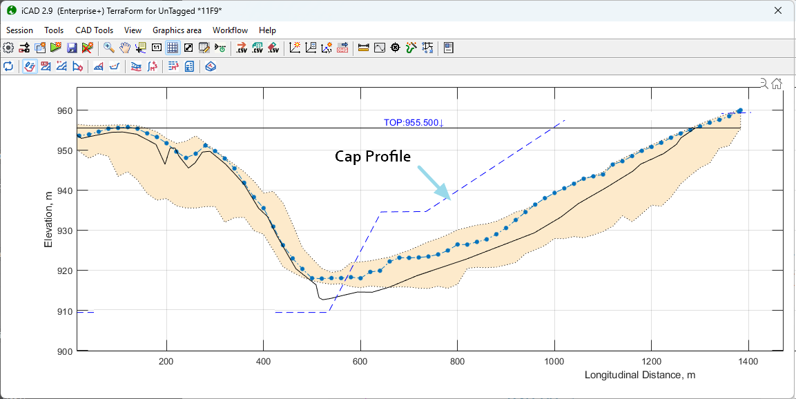Click the 1:1 scale view icon

157,48
